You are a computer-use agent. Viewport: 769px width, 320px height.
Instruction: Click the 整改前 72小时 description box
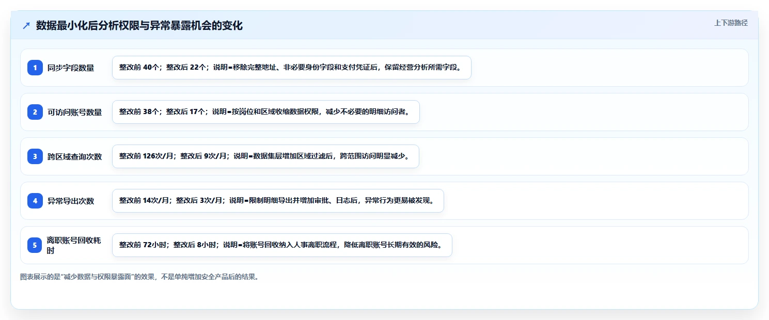(282, 245)
